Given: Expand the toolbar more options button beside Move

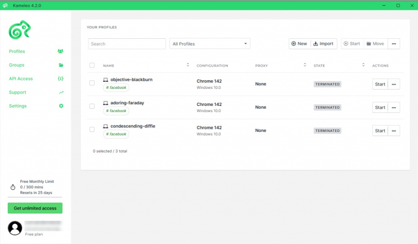Looking at the screenshot, I should (x=394, y=44).
